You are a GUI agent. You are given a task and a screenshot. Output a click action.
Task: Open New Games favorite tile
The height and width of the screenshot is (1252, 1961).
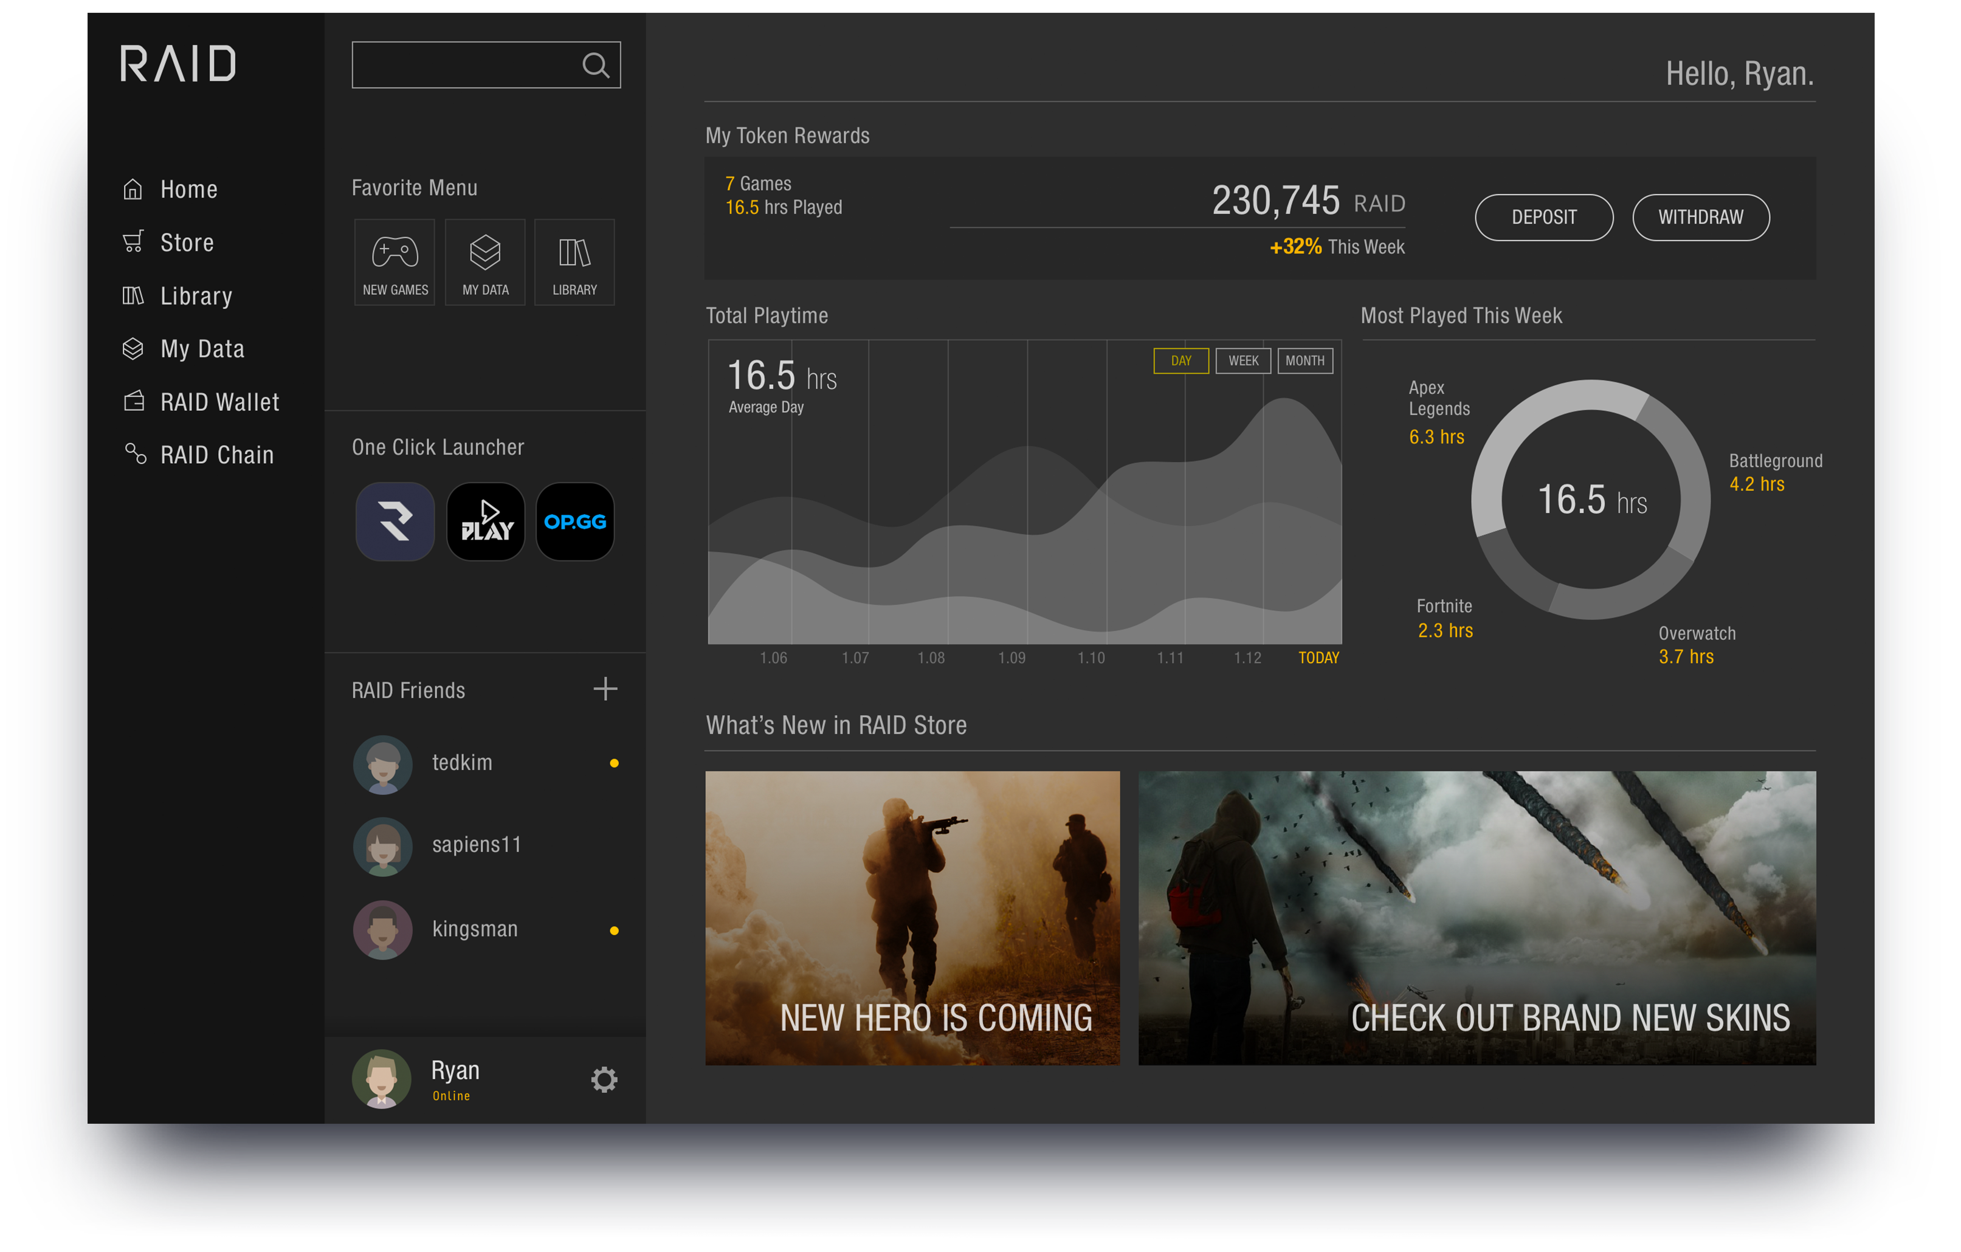coord(395,262)
